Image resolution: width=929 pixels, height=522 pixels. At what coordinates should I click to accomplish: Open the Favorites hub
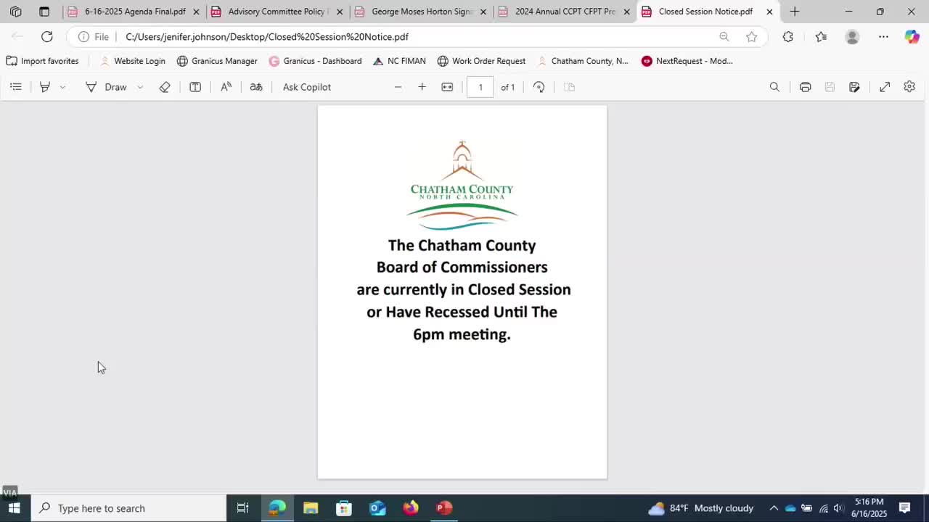pyautogui.click(x=820, y=36)
